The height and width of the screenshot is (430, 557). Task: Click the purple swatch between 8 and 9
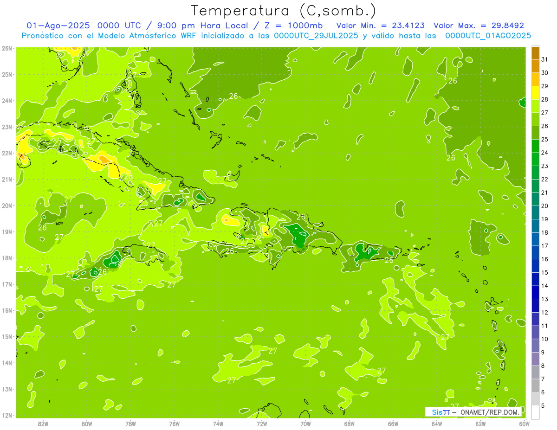pos(535,359)
